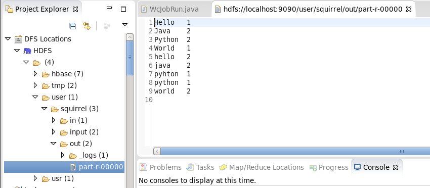Collapse the DFS Locations tree node
Screen dimensions: 430x188
(x=8, y=39)
